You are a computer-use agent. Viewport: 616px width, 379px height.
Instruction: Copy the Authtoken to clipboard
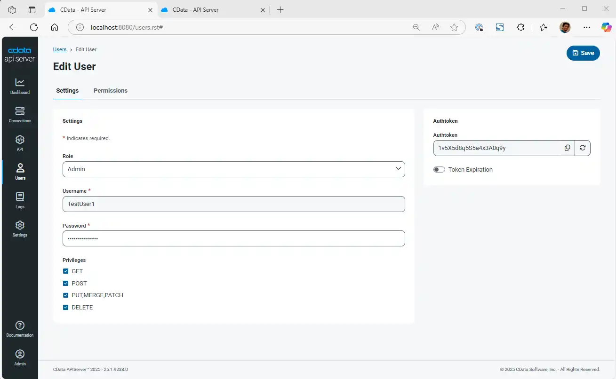click(567, 148)
